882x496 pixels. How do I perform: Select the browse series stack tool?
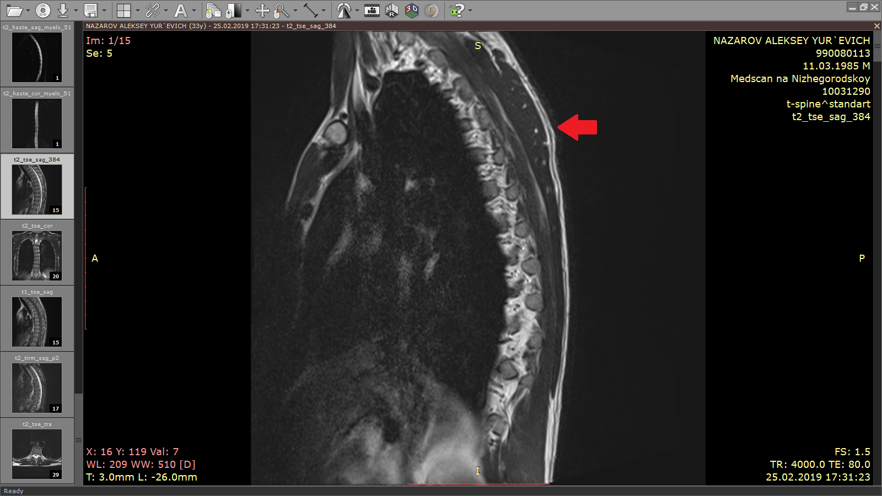tap(213, 10)
